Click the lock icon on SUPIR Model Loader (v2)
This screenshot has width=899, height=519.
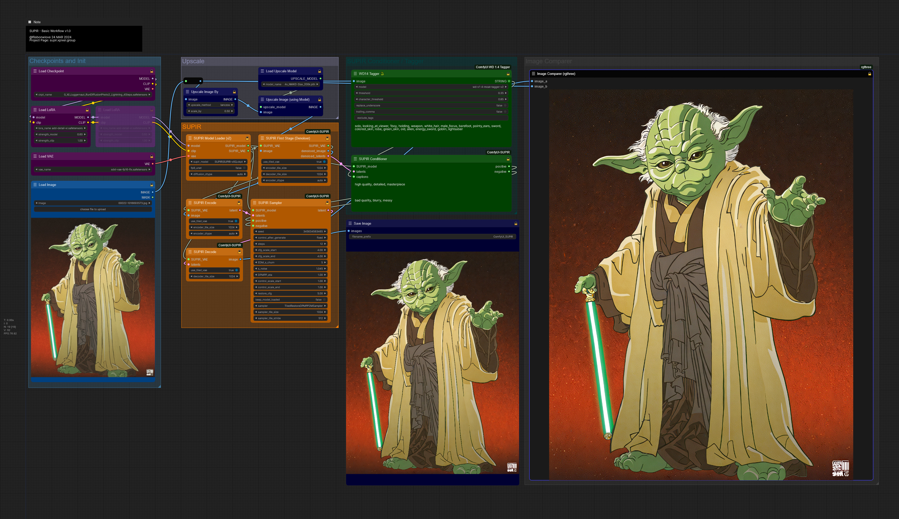pos(247,138)
